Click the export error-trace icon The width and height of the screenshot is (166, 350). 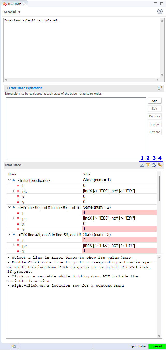(x=142, y=165)
